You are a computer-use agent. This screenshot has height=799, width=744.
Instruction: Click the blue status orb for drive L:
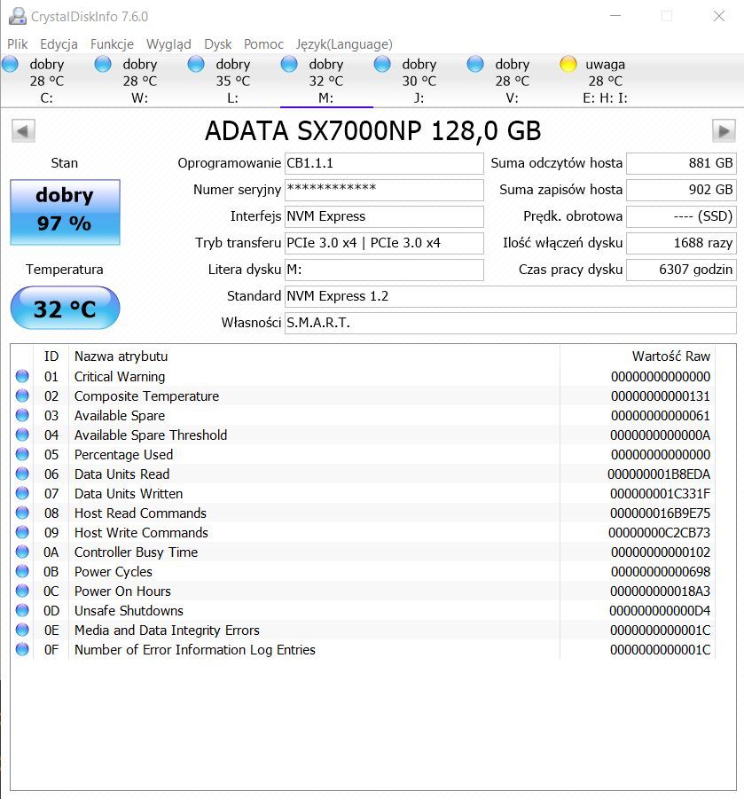coord(196,64)
